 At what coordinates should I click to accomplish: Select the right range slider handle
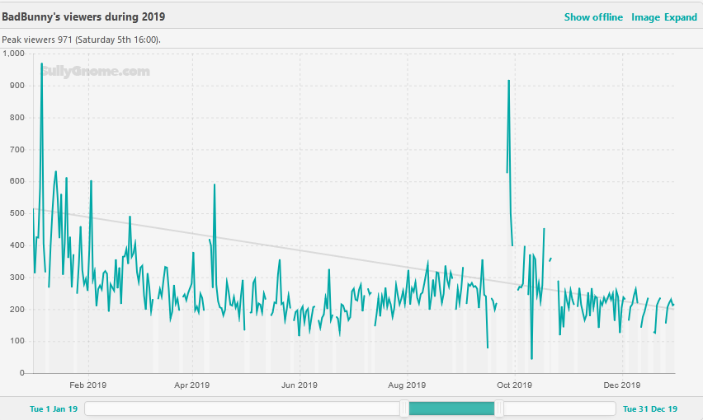498,408
